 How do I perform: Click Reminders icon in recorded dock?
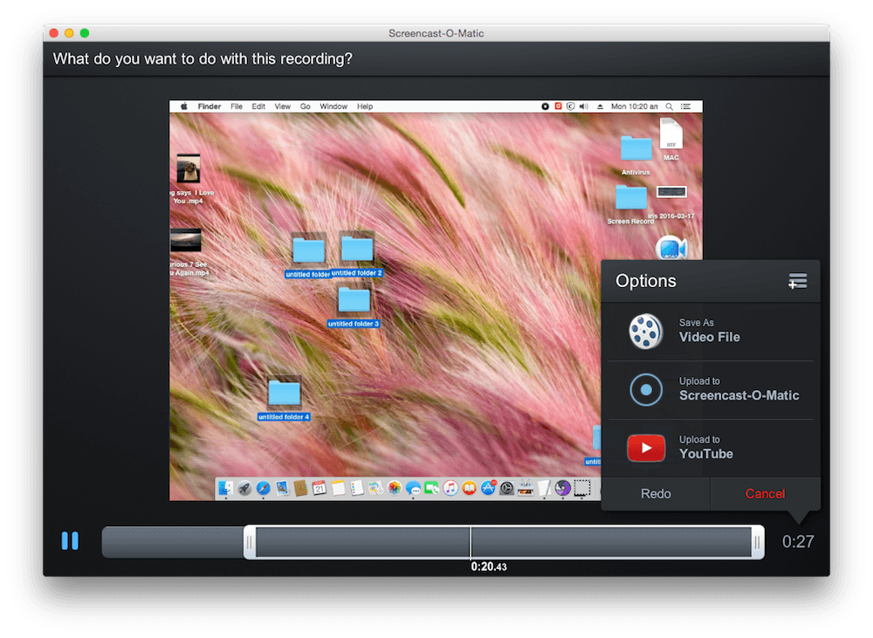point(357,488)
